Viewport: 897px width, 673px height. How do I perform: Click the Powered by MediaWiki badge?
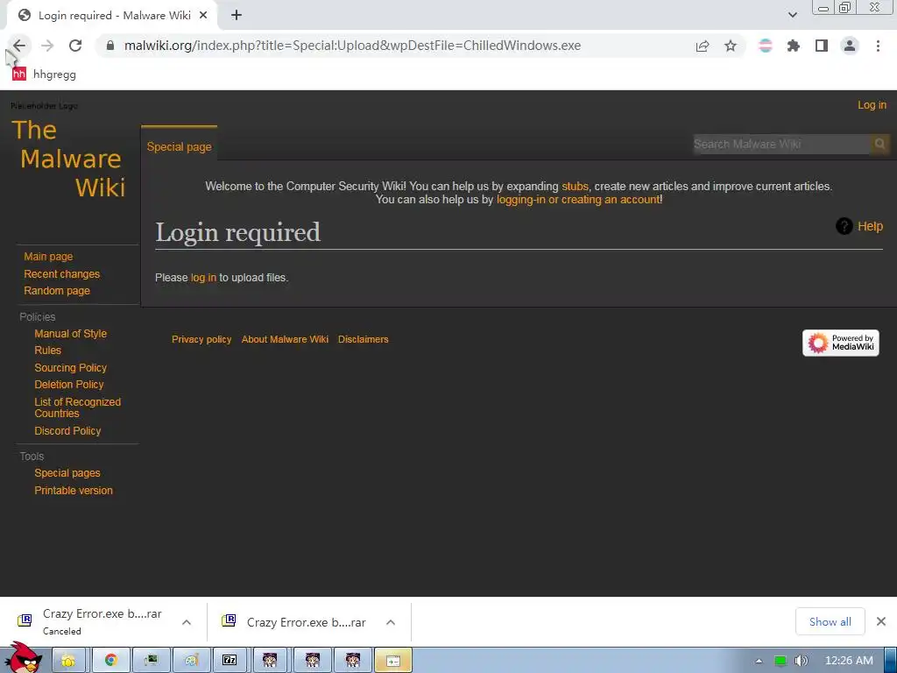click(840, 343)
